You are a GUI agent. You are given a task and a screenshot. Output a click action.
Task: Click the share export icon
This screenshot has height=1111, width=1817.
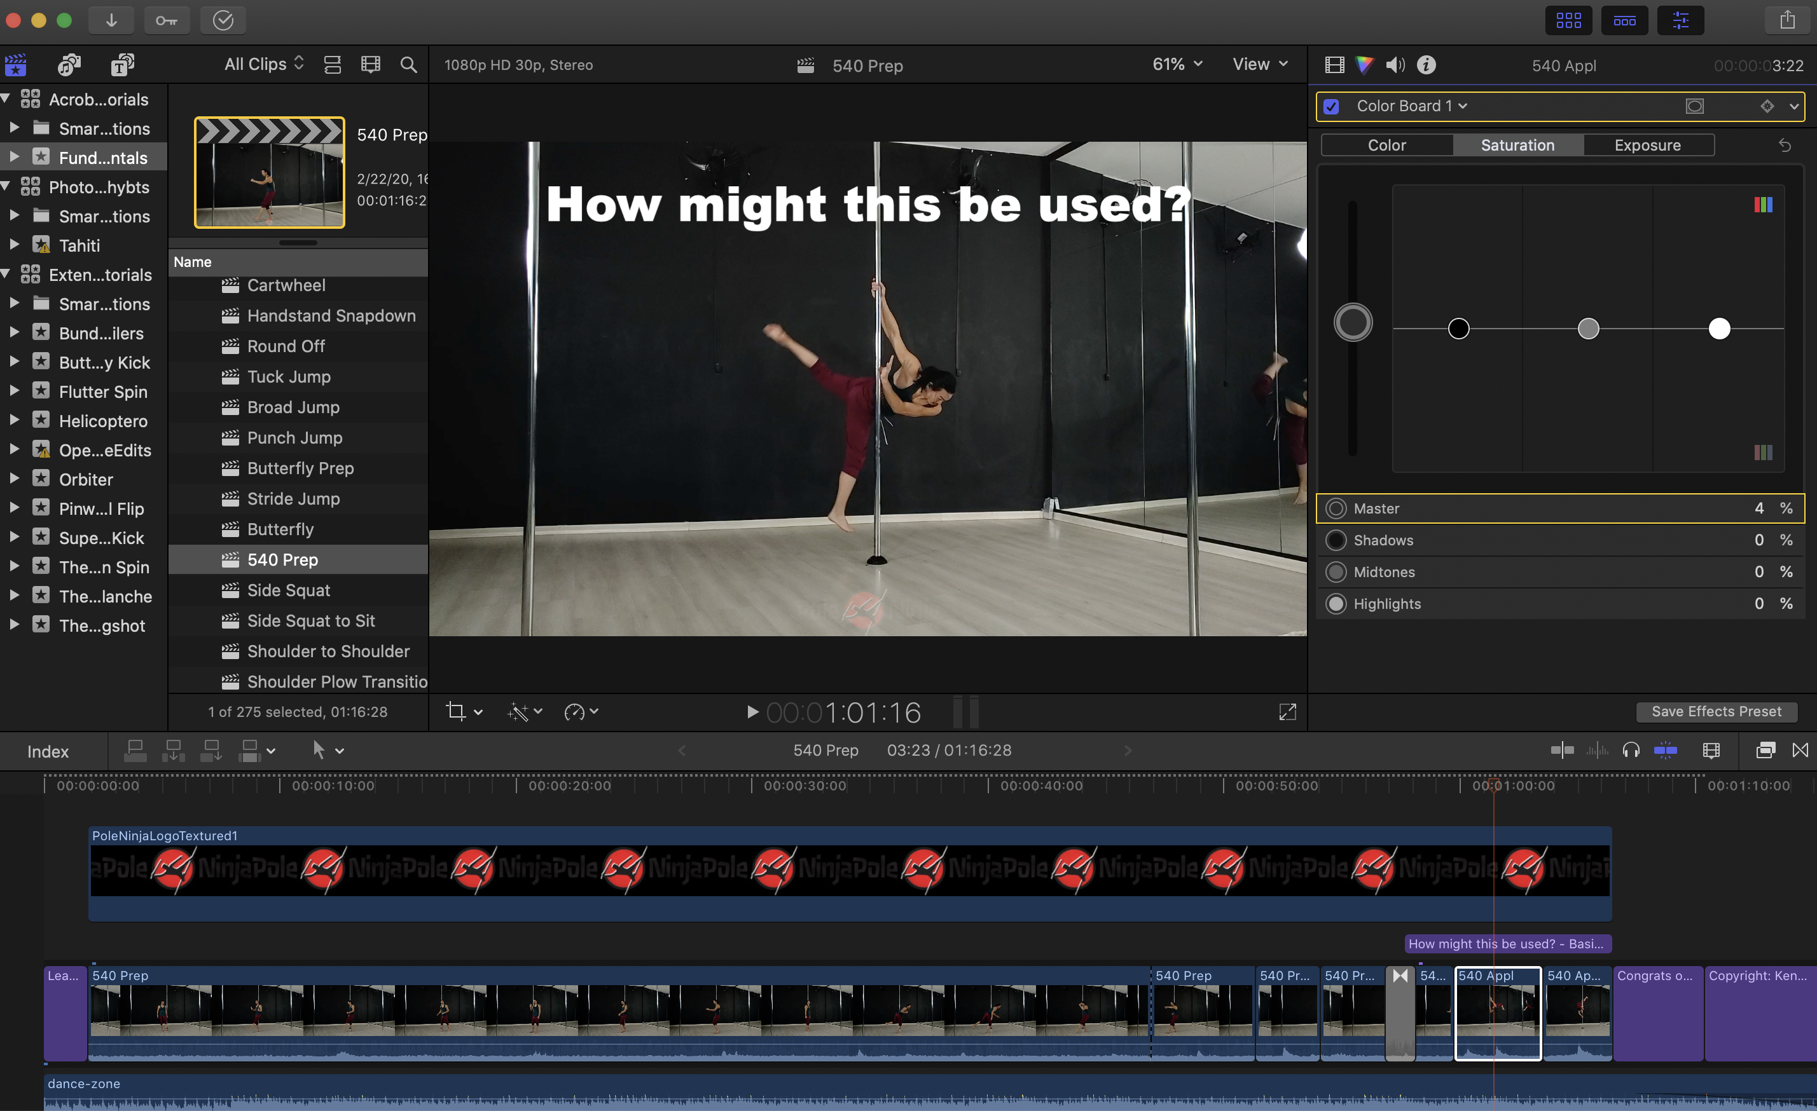click(x=1786, y=20)
